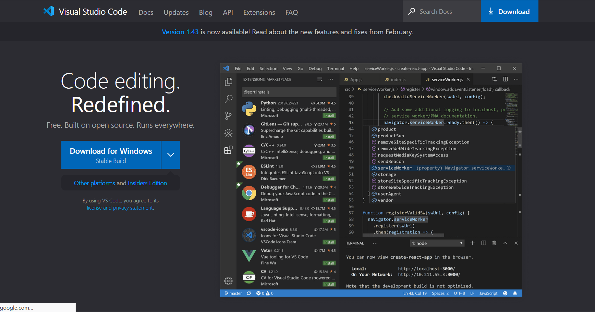
Task: Click Download for Windows Stable Build
Action: click(x=111, y=155)
